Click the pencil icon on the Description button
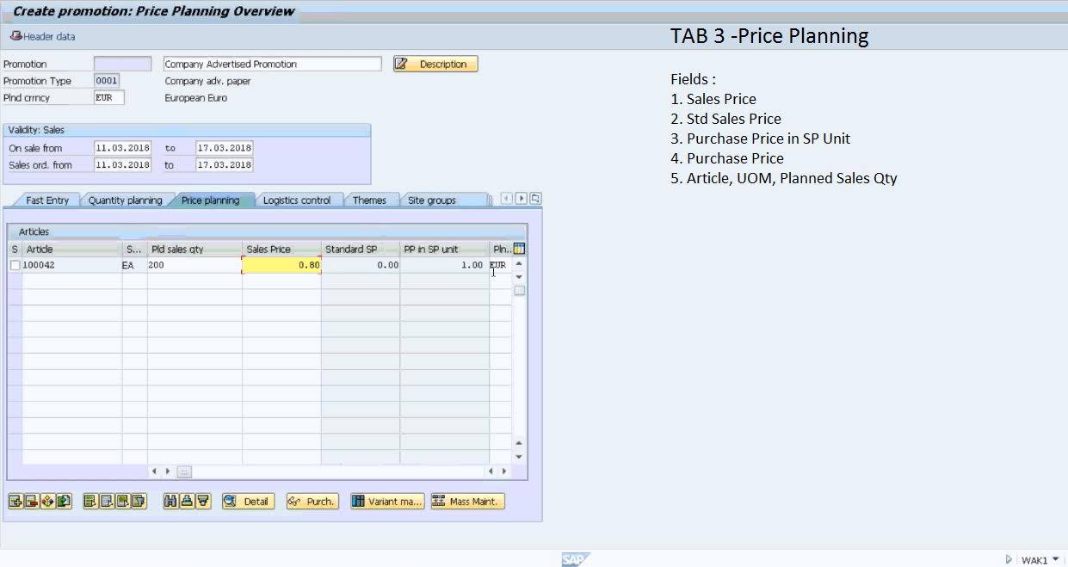 [401, 64]
